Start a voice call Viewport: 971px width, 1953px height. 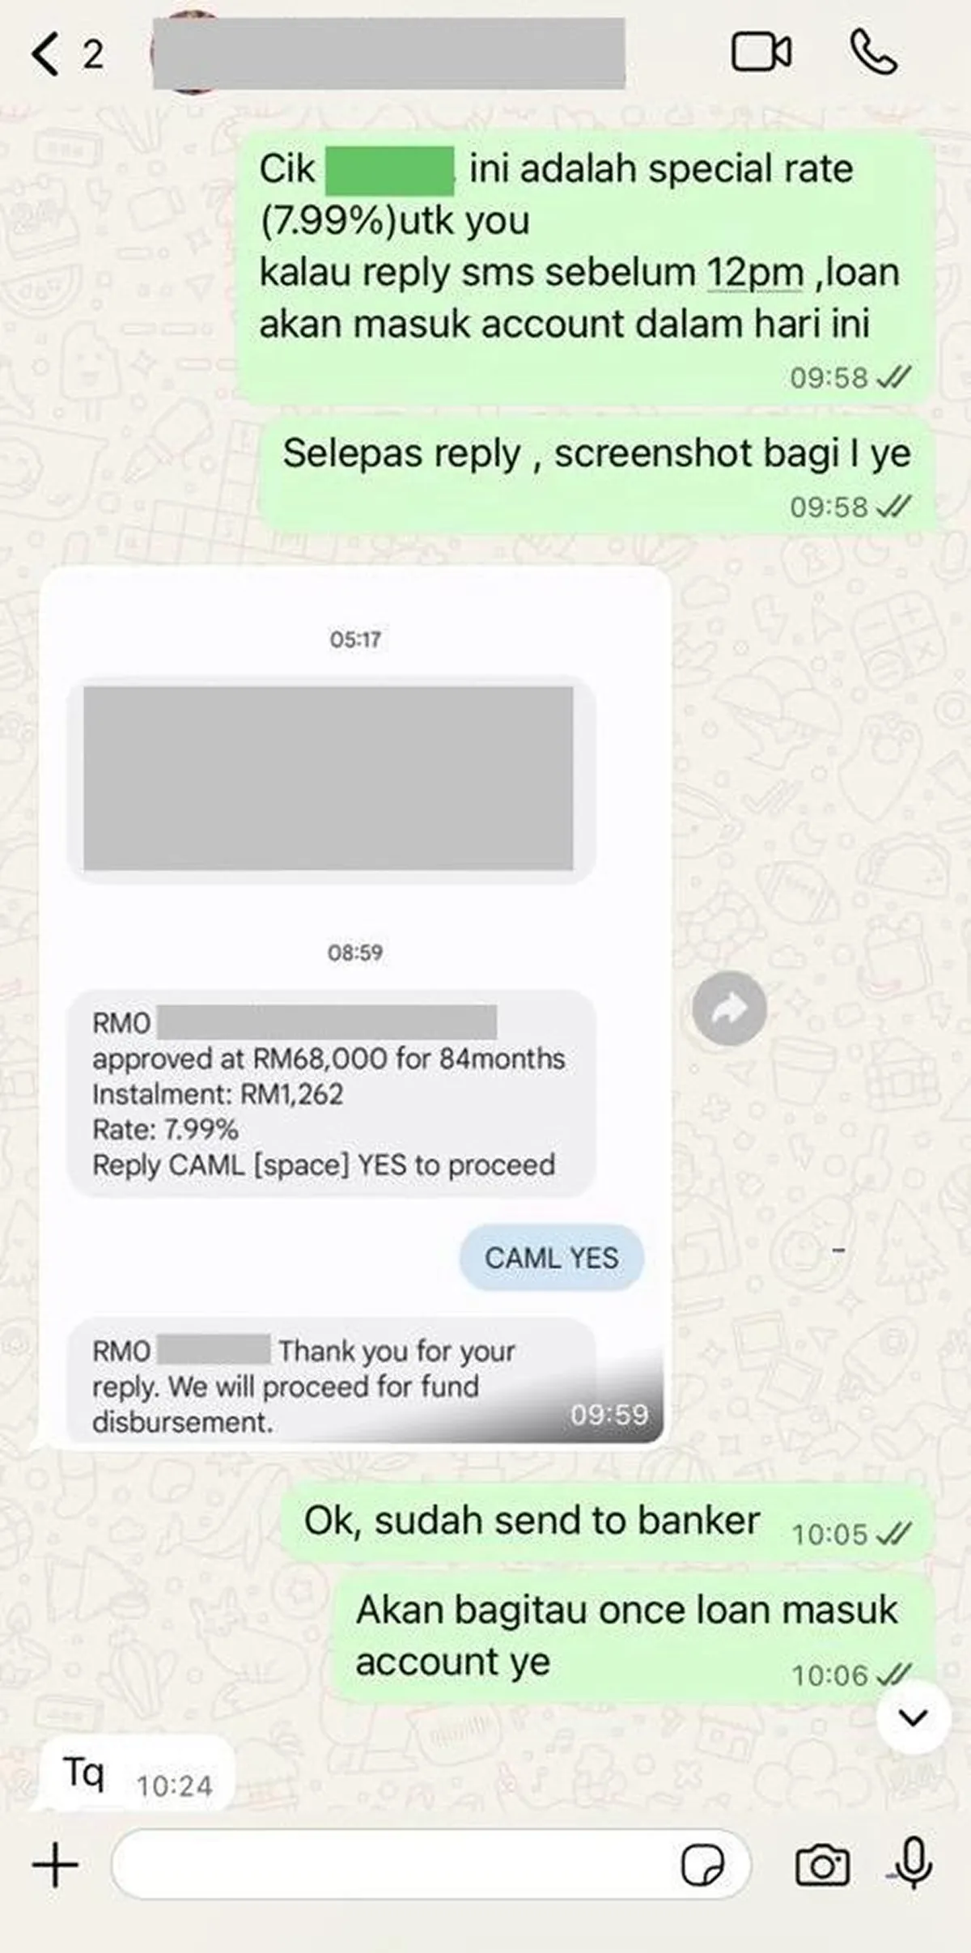pos(874,53)
